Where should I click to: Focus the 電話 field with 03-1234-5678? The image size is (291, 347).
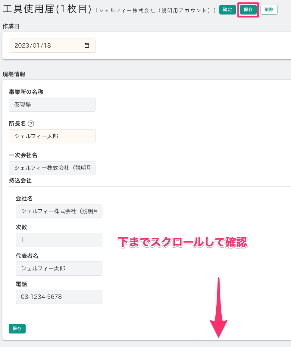coord(59,297)
